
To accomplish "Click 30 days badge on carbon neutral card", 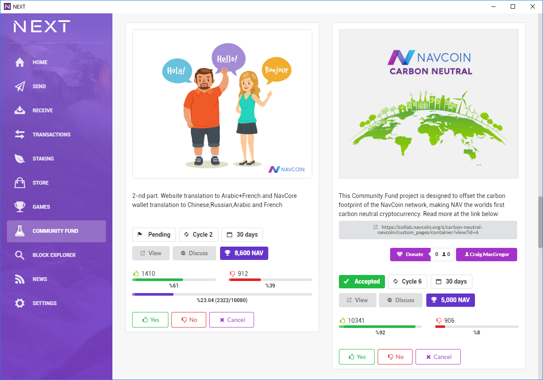I will (451, 281).
